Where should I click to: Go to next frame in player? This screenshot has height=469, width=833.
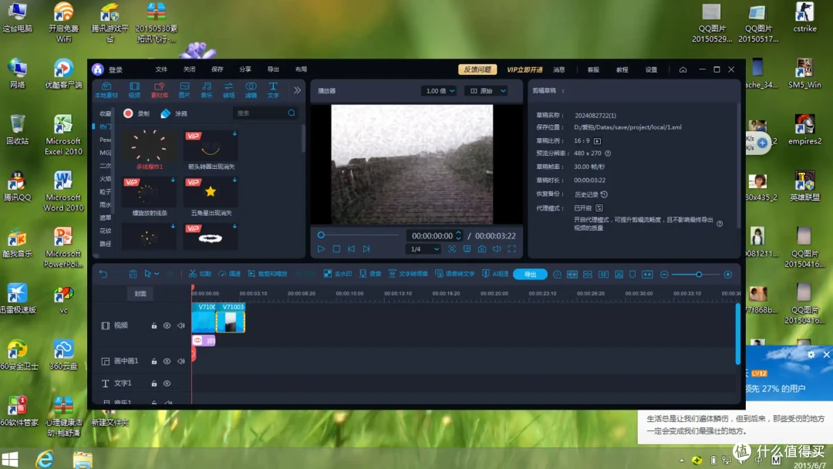[366, 248]
